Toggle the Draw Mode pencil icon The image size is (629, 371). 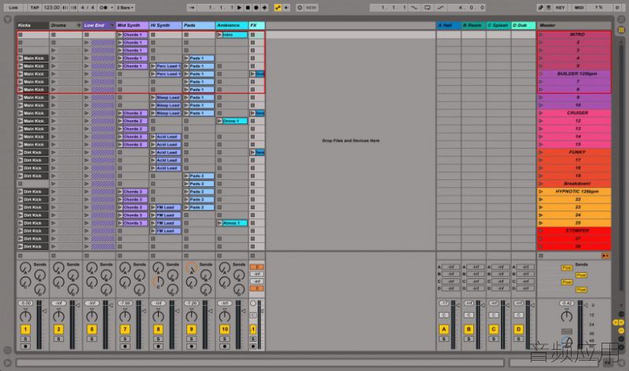click(540, 8)
